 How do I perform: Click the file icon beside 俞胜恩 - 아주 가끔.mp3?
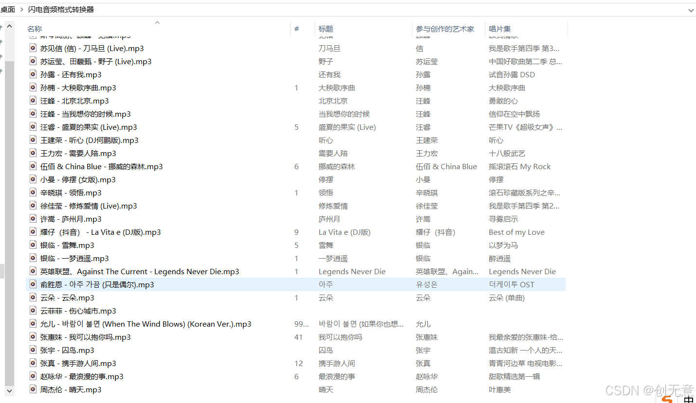(x=33, y=284)
